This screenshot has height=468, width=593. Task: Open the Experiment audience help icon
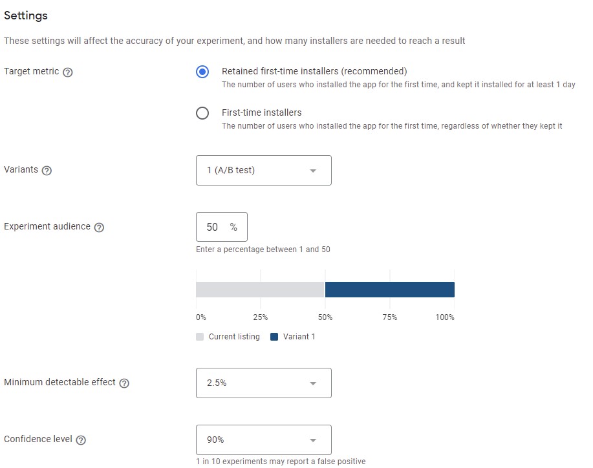point(99,228)
